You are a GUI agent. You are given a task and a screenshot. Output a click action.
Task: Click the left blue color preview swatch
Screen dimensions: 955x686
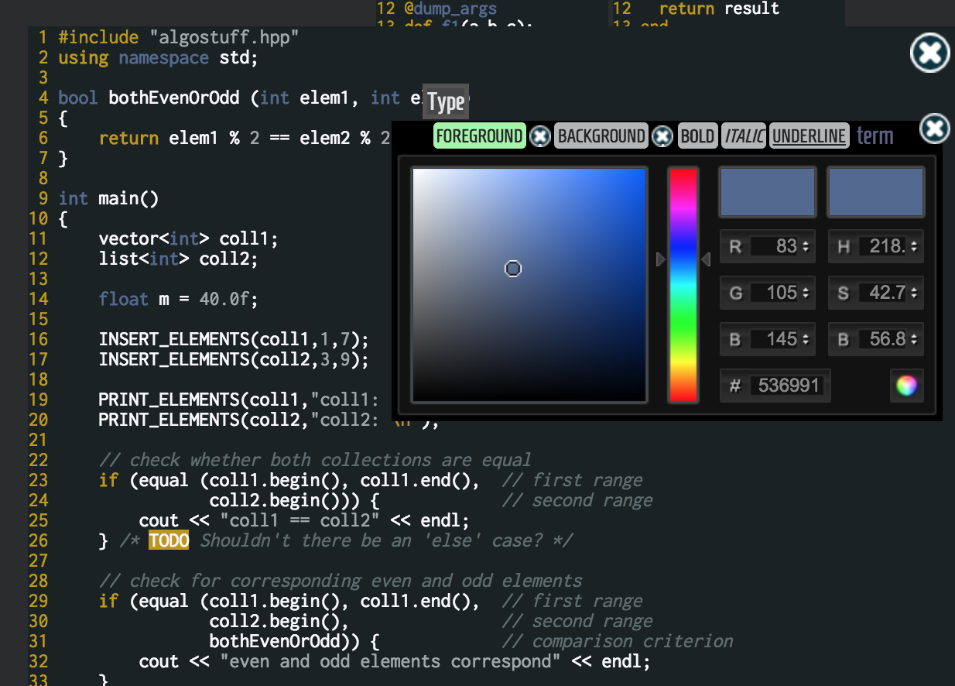point(767,191)
